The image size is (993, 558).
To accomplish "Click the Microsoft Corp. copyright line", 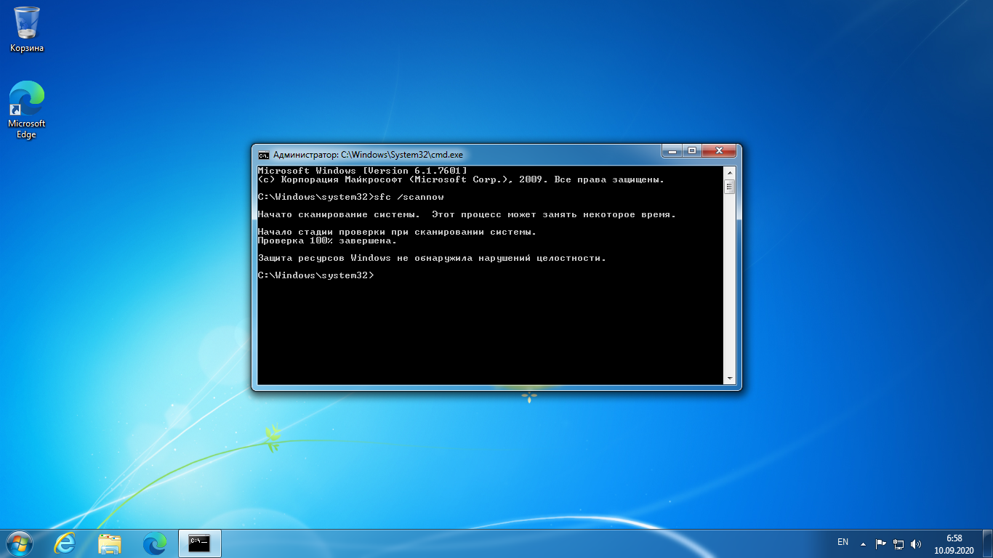I will 461,179.
